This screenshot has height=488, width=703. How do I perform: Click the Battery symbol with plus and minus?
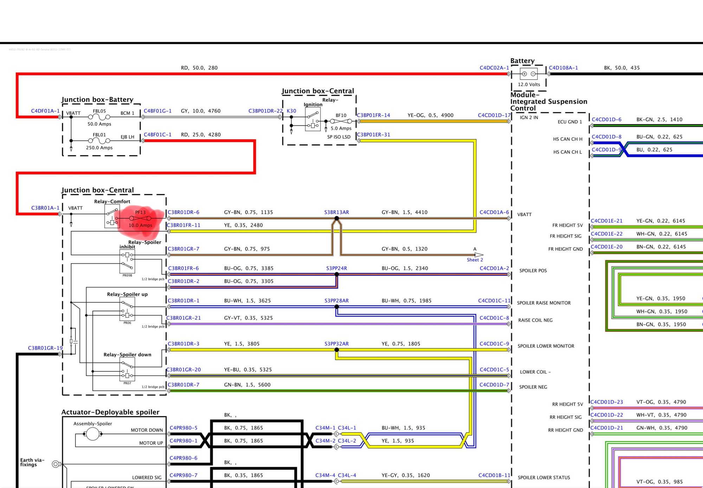click(x=529, y=74)
